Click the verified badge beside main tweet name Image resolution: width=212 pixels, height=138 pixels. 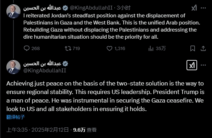click(65, 64)
